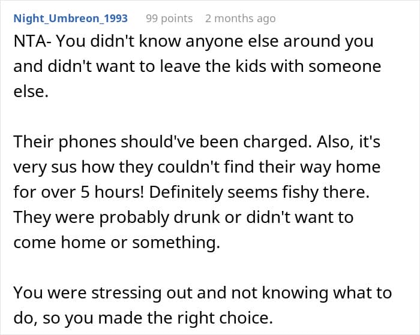This screenshot has height=335, width=420.
Task: Click the "99 points" score label
Action: coord(169,19)
